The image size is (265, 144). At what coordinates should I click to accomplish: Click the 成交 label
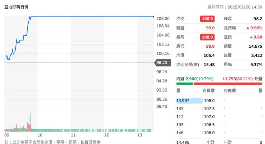pos(180,19)
